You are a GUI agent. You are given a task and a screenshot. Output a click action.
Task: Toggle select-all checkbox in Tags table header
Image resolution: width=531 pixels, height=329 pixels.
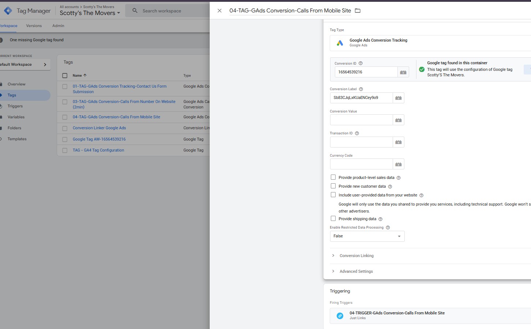[65, 76]
